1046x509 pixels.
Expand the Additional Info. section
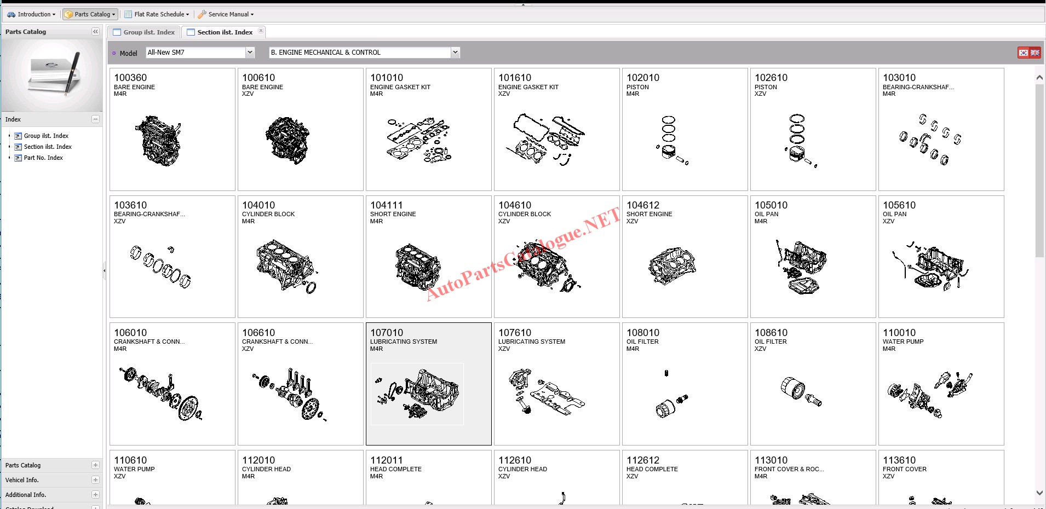[x=95, y=495]
